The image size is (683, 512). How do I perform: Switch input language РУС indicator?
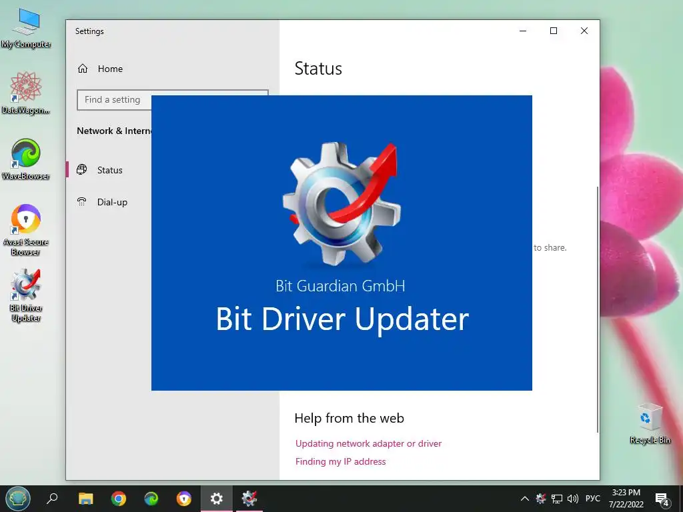(593, 499)
